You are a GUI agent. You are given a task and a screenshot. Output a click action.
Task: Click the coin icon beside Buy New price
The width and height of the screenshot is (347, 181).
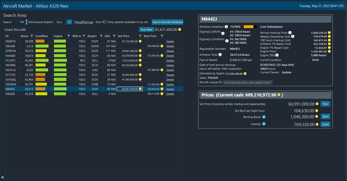tap(180, 29)
